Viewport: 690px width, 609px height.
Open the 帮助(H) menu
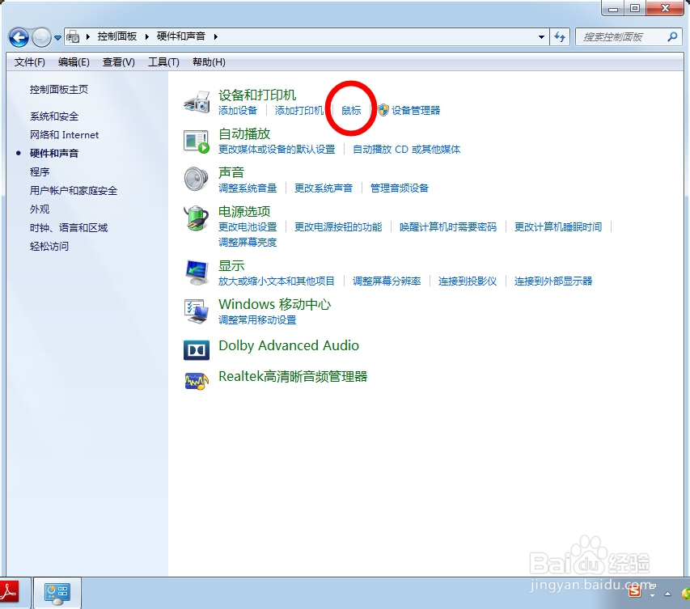[x=209, y=62]
